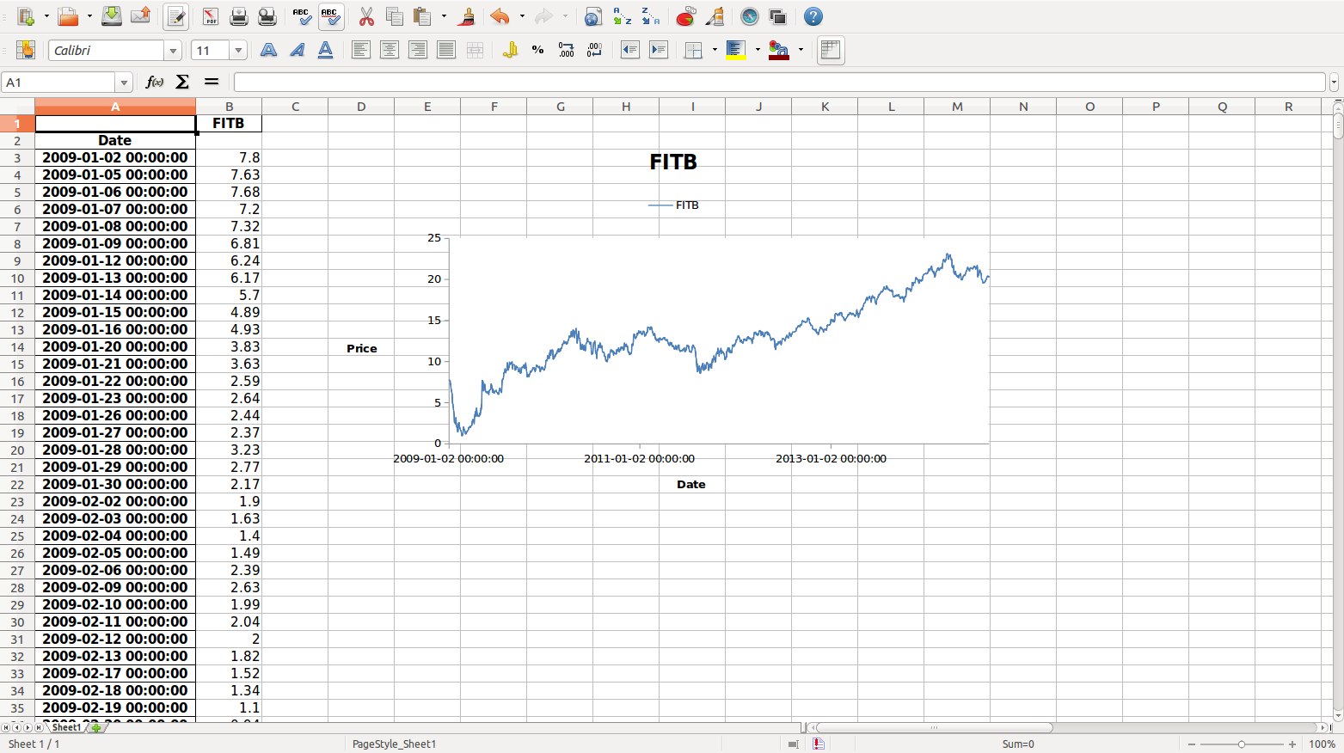The height and width of the screenshot is (753, 1344).
Task: Open the font name dropdown
Action: 173,50
